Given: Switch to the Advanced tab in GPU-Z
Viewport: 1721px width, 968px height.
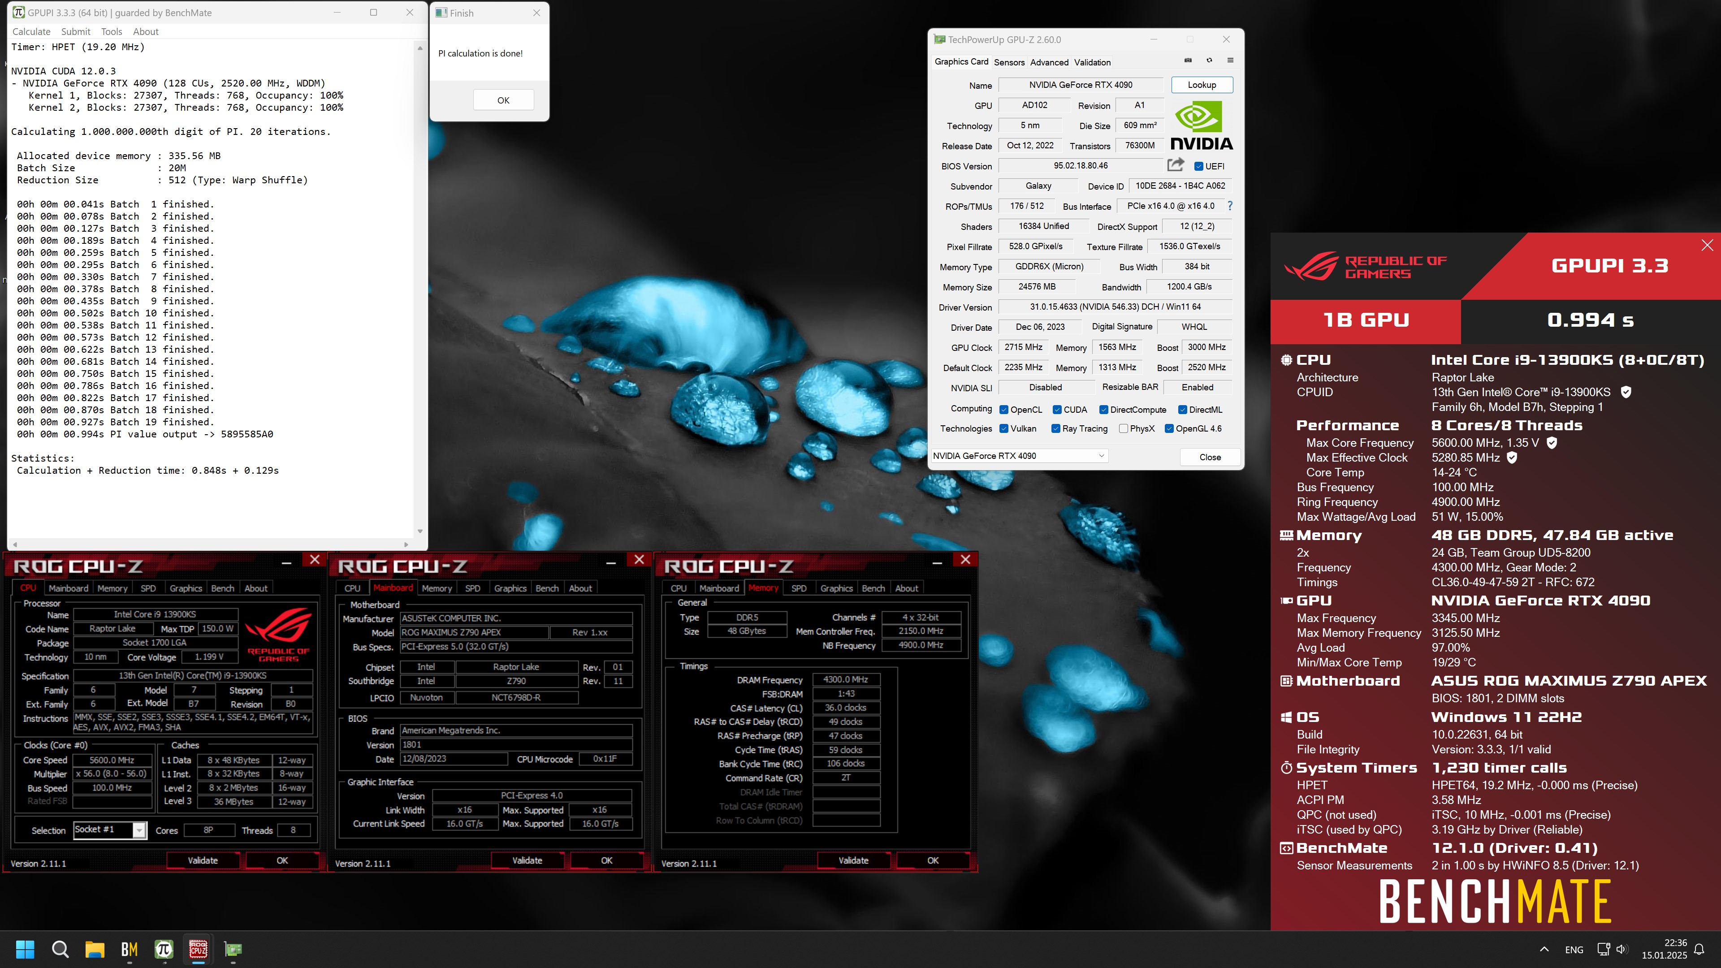Looking at the screenshot, I should pos(1049,62).
